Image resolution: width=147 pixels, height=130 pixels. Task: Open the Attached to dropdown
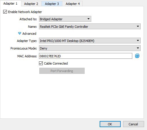(x=65, y=19)
